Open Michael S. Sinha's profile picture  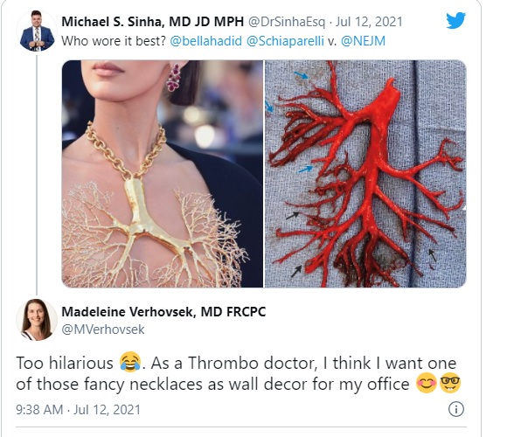[37, 31]
